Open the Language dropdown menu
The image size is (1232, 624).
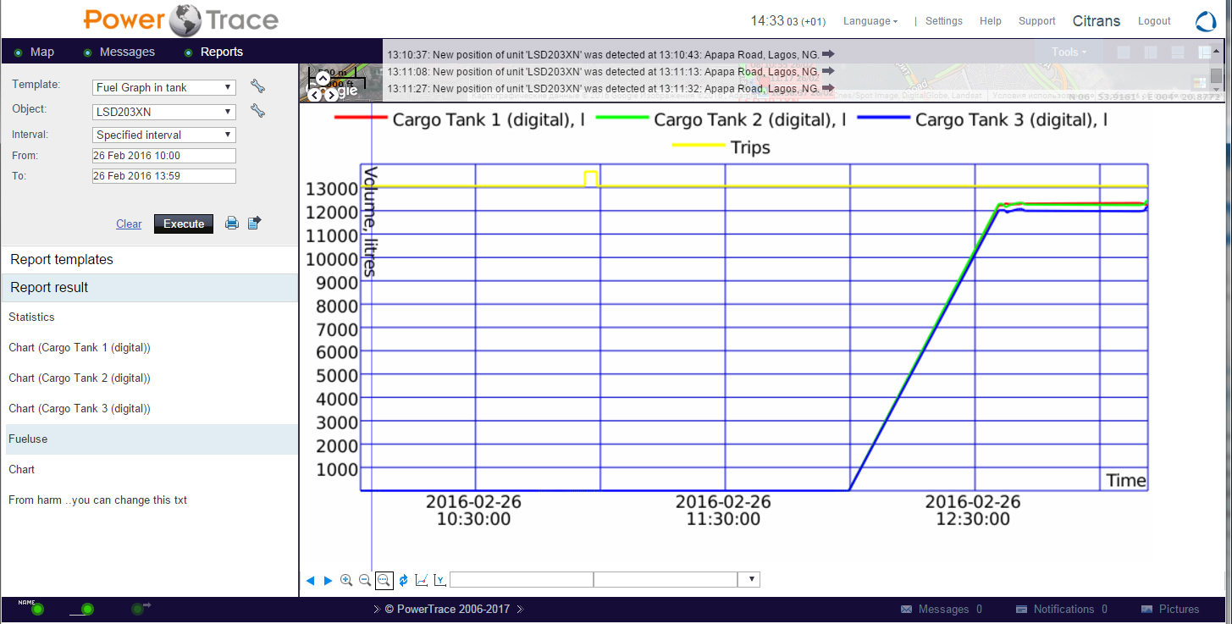(870, 21)
